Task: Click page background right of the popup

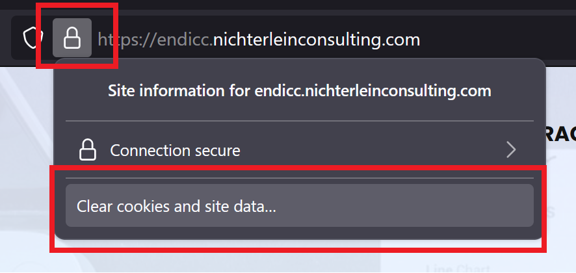Action: (560, 195)
